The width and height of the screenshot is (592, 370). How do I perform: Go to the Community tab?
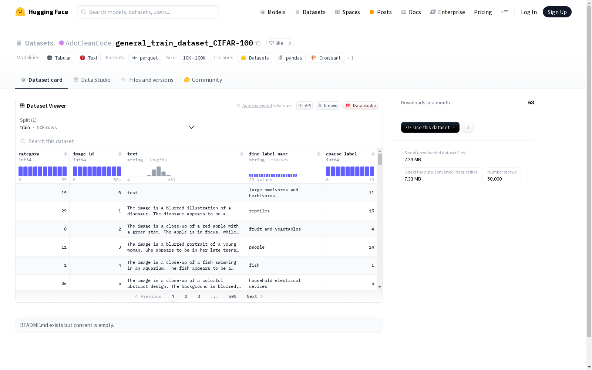coord(203,80)
